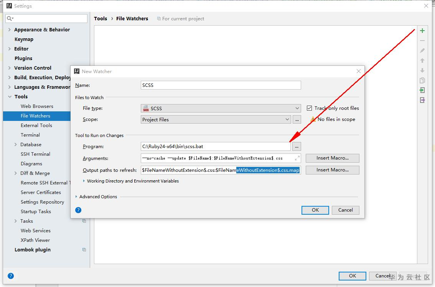Select Settings Repository item
This screenshot has height=287, width=435.
tap(43, 202)
